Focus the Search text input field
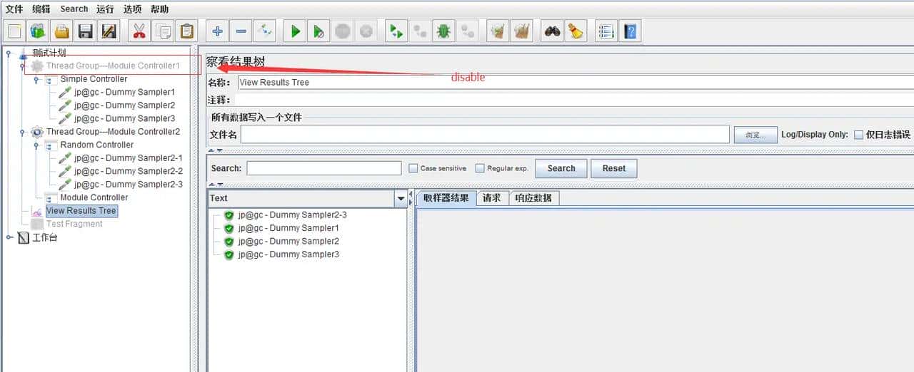914x372 pixels. [324, 169]
